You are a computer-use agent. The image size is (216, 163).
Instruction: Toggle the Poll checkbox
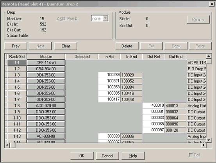(191, 155)
